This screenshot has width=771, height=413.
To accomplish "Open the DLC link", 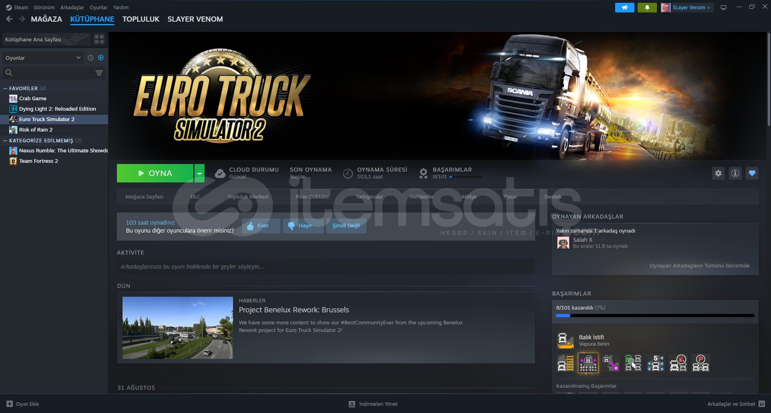I will (x=196, y=196).
